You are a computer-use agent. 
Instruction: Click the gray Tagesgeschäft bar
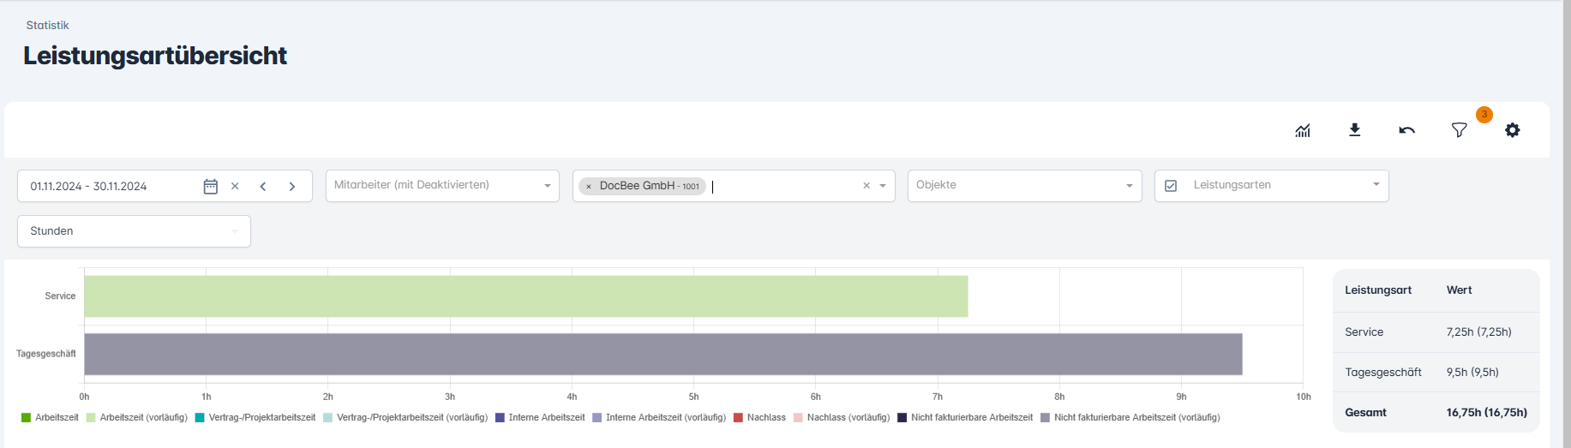663,354
